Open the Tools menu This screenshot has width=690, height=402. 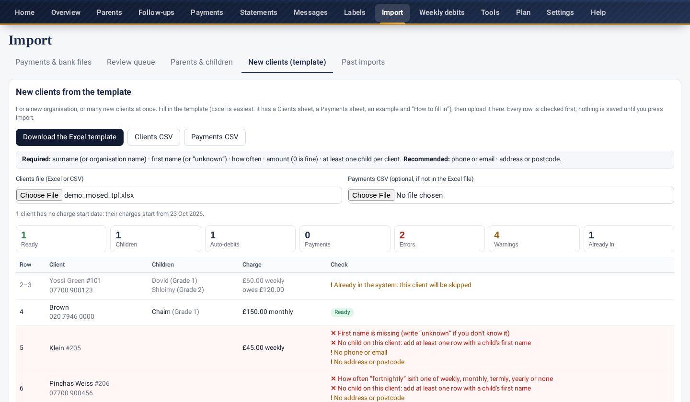[490, 12]
